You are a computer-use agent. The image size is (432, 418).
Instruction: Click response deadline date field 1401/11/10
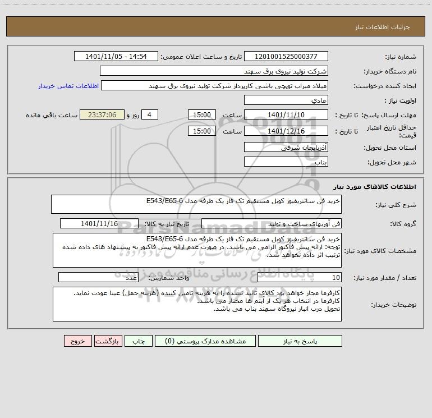pyautogui.click(x=286, y=114)
